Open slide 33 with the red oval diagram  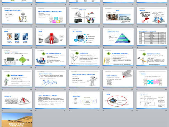tap(118, 100)
